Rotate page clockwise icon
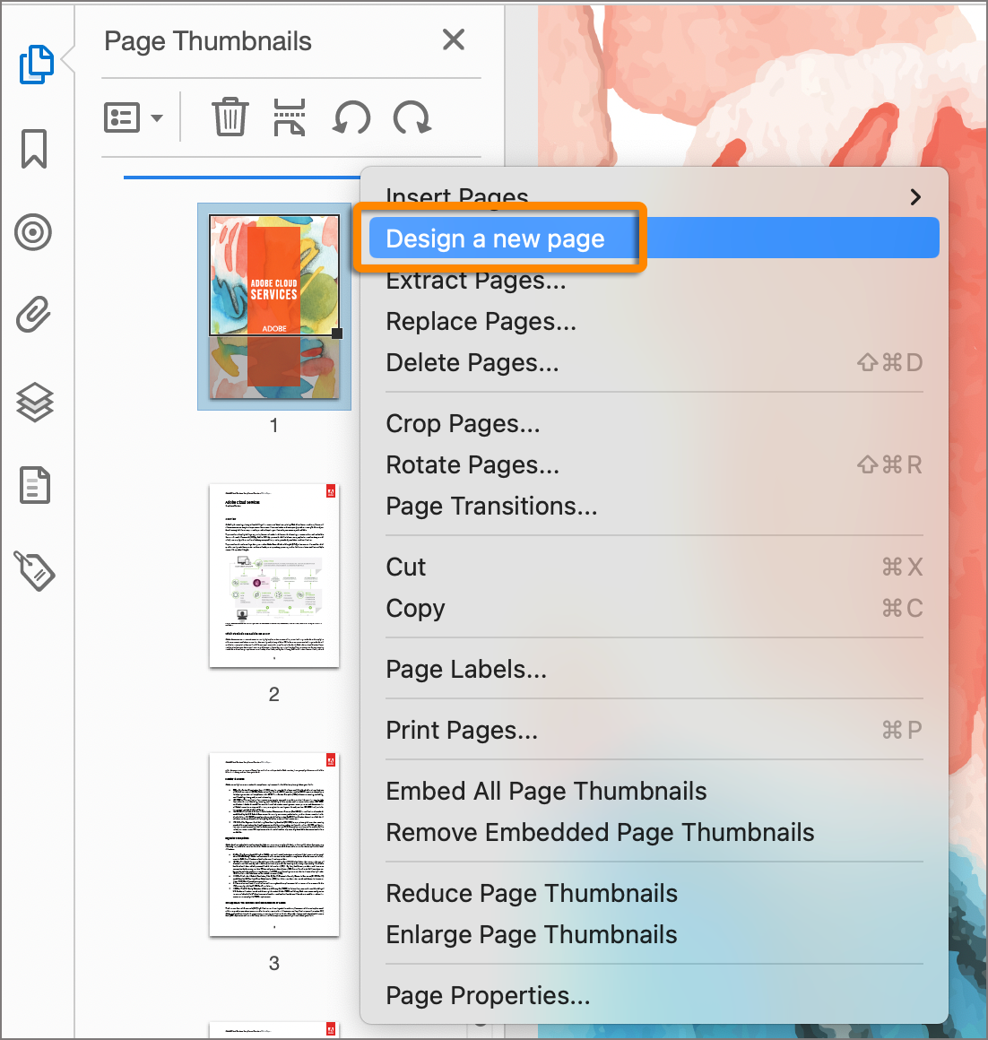The image size is (988, 1040). [x=412, y=117]
